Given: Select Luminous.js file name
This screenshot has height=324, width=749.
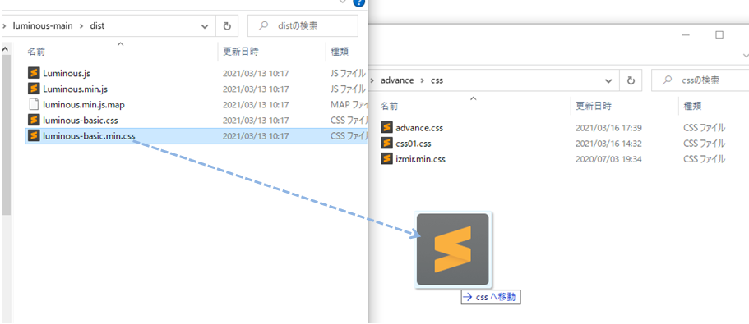Looking at the screenshot, I should [67, 73].
